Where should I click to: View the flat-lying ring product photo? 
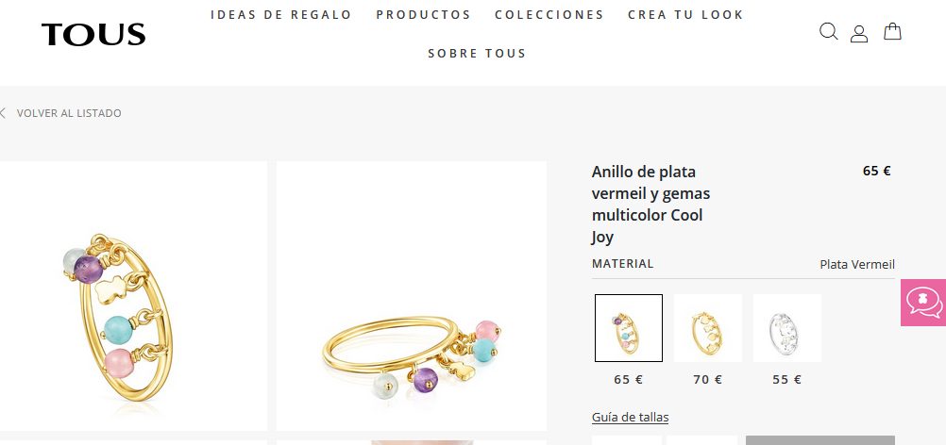[412, 296]
